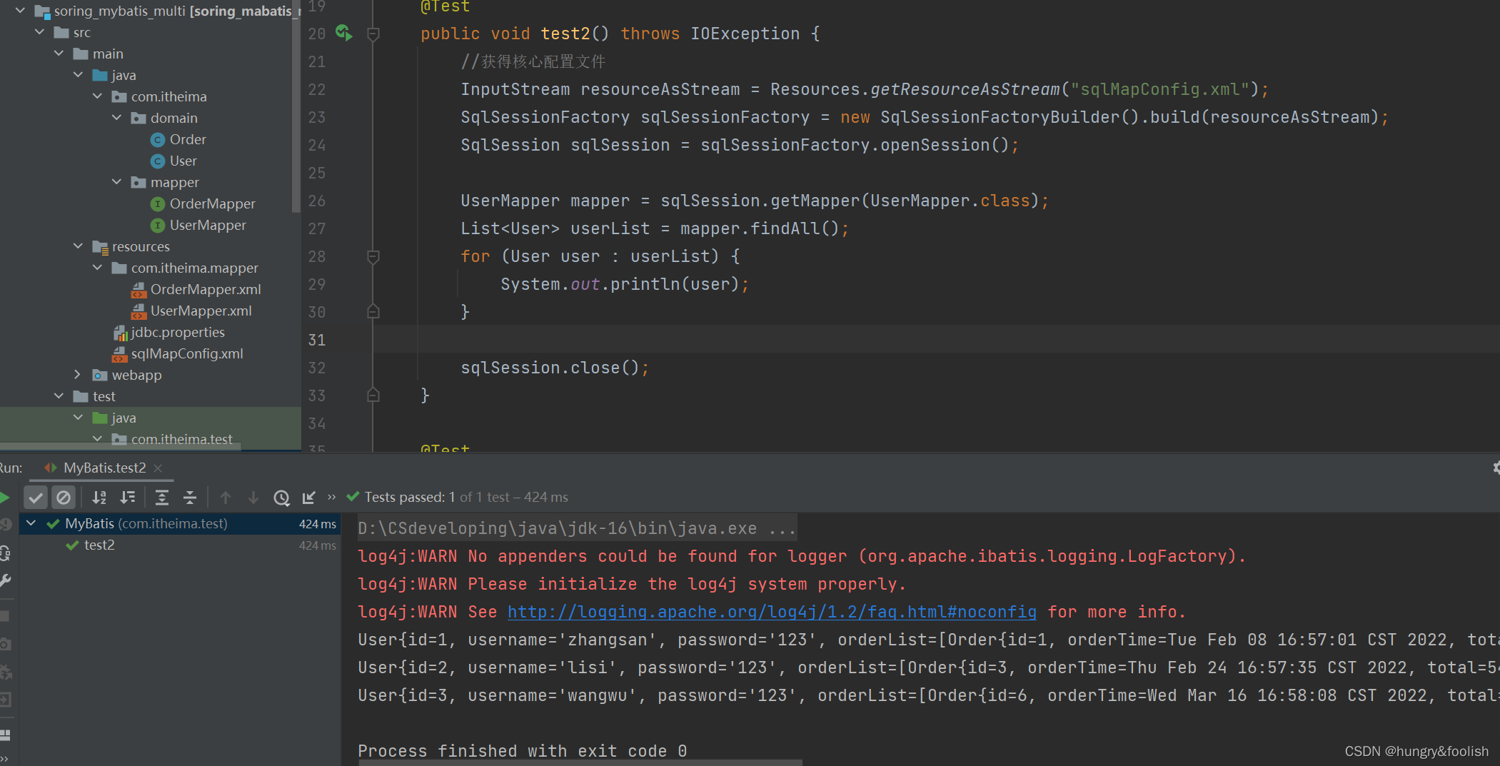The image size is (1500, 766).
Task: Open test history clock icon
Action: coord(281,498)
